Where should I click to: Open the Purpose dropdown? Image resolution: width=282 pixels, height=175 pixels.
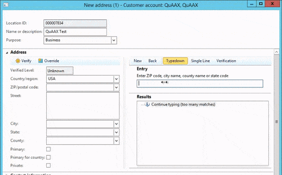(x=114, y=40)
